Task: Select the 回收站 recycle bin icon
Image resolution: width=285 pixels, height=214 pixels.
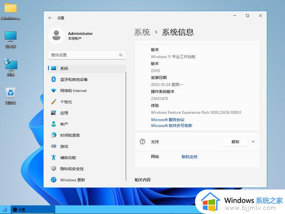Action: coord(11,96)
